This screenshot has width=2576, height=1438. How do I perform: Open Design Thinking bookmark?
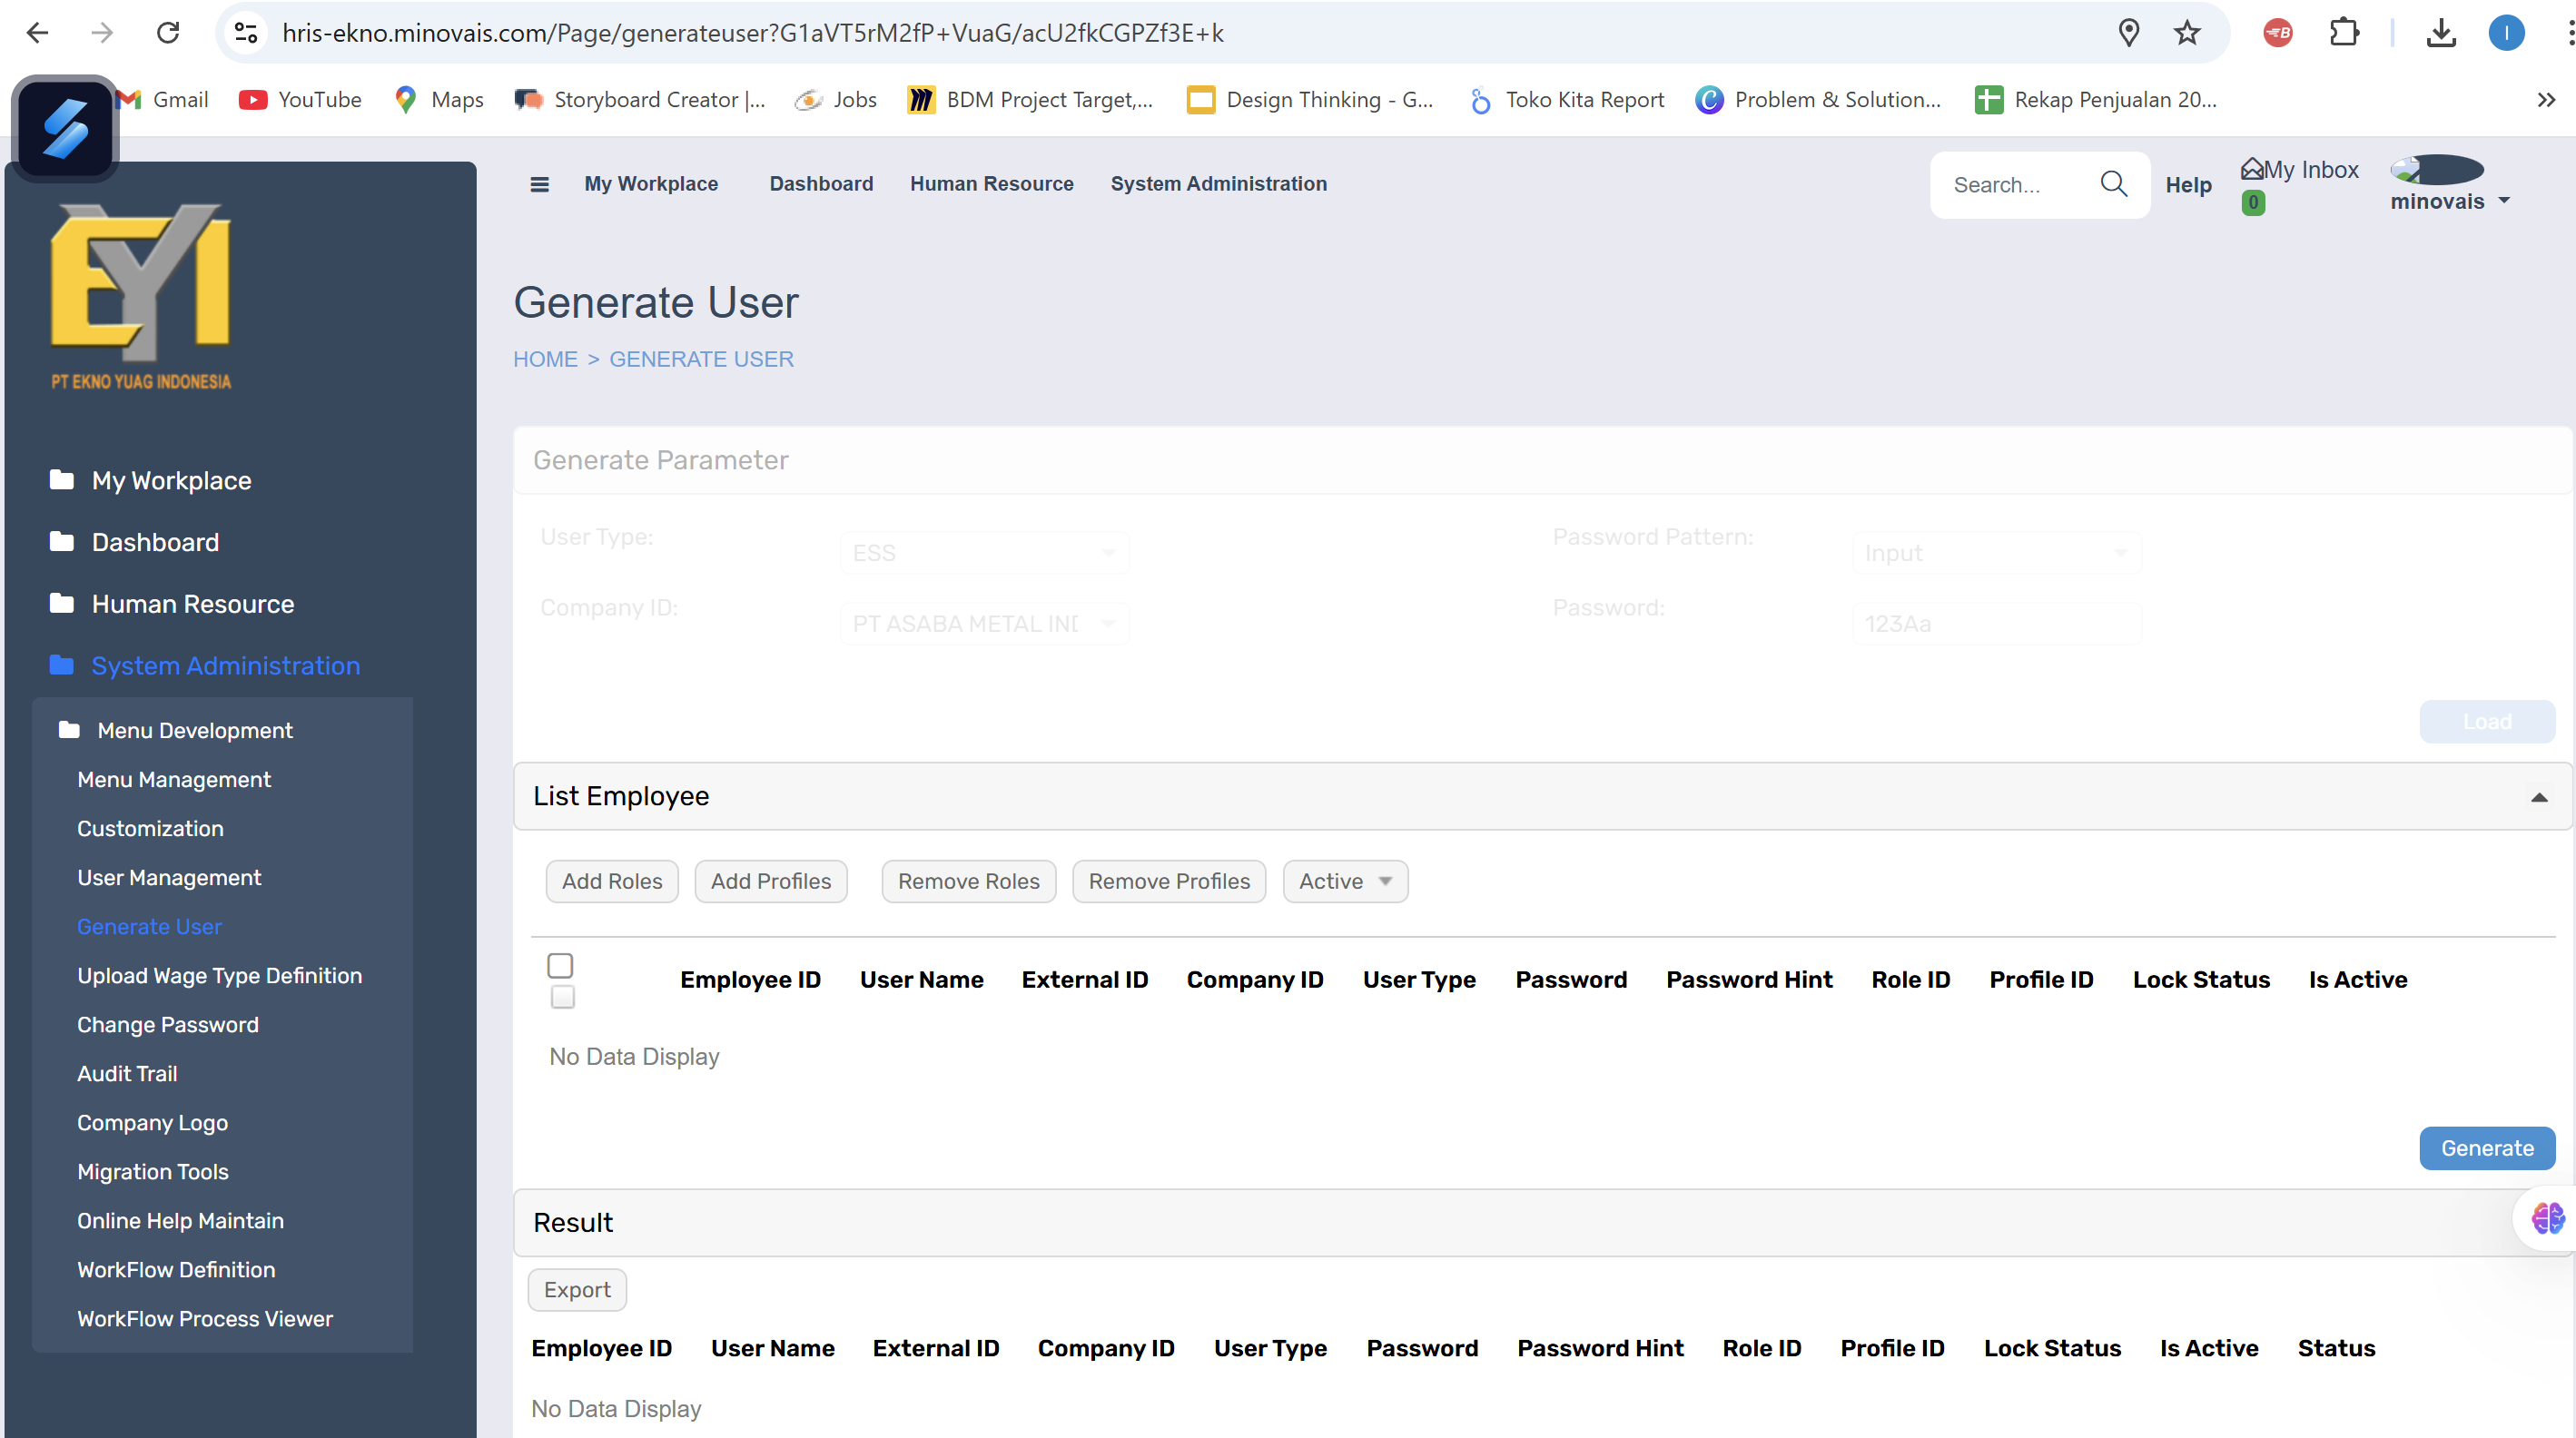pos(1310,100)
